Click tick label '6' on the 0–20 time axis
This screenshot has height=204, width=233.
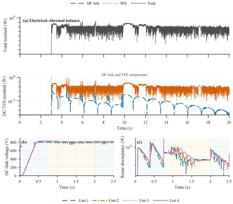click(x=83, y=122)
